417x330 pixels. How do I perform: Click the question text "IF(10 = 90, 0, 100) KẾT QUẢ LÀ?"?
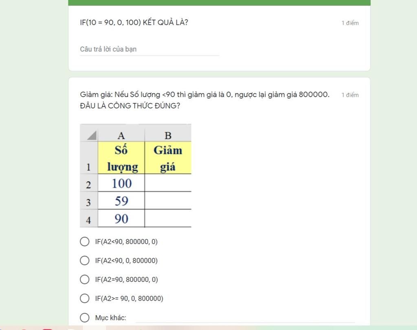pyautogui.click(x=134, y=22)
